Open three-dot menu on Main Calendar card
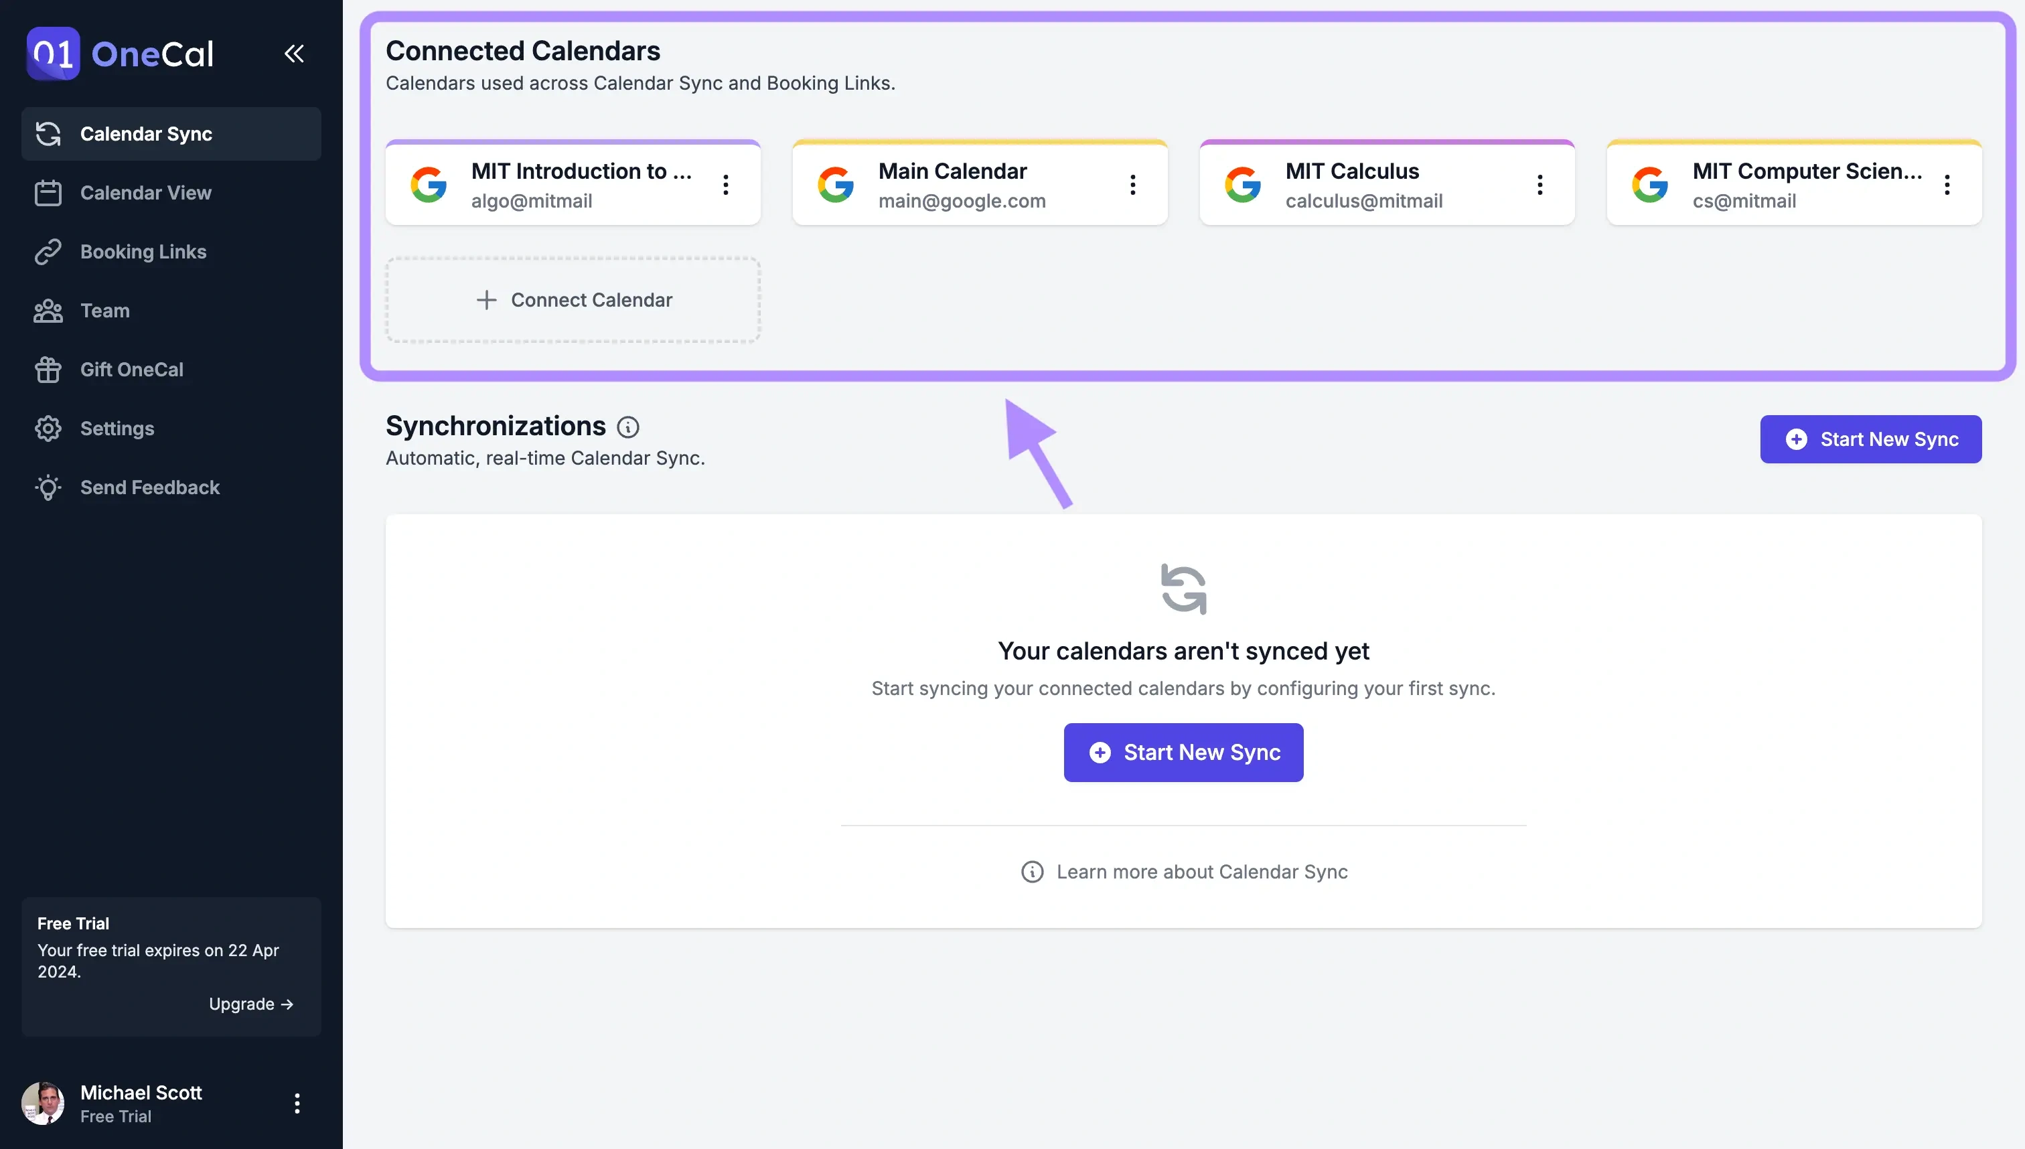The image size is (2025, 1149). point(1133,185)
